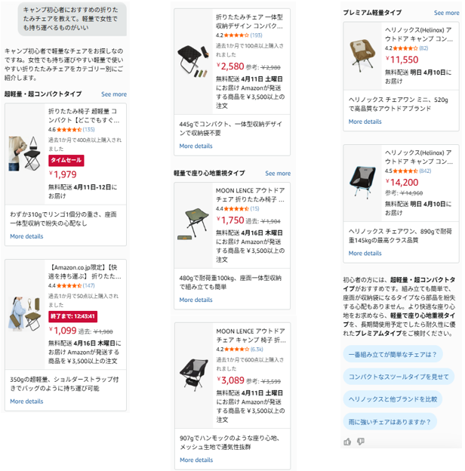Open the ¥2,580 black stool product image
The height and width of the screenshot is (471, 465).
(193, 62)
